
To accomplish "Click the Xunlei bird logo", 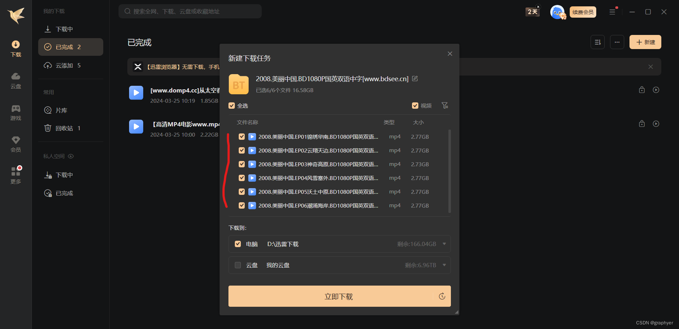I will coord(16,16).
